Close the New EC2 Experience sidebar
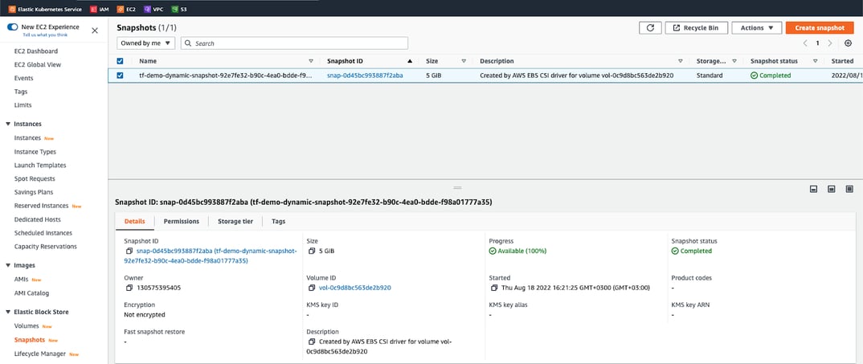The height and width of the screenshot is (364, 863). [95, 31]
